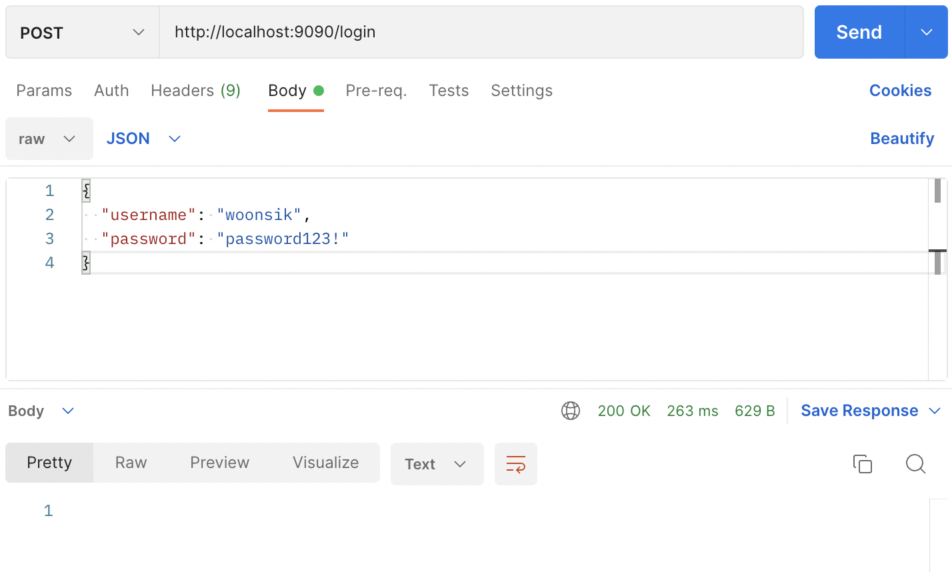Screen dimensions: 952x572
Task: Open the Settings tab
Action: pos(521,91)
